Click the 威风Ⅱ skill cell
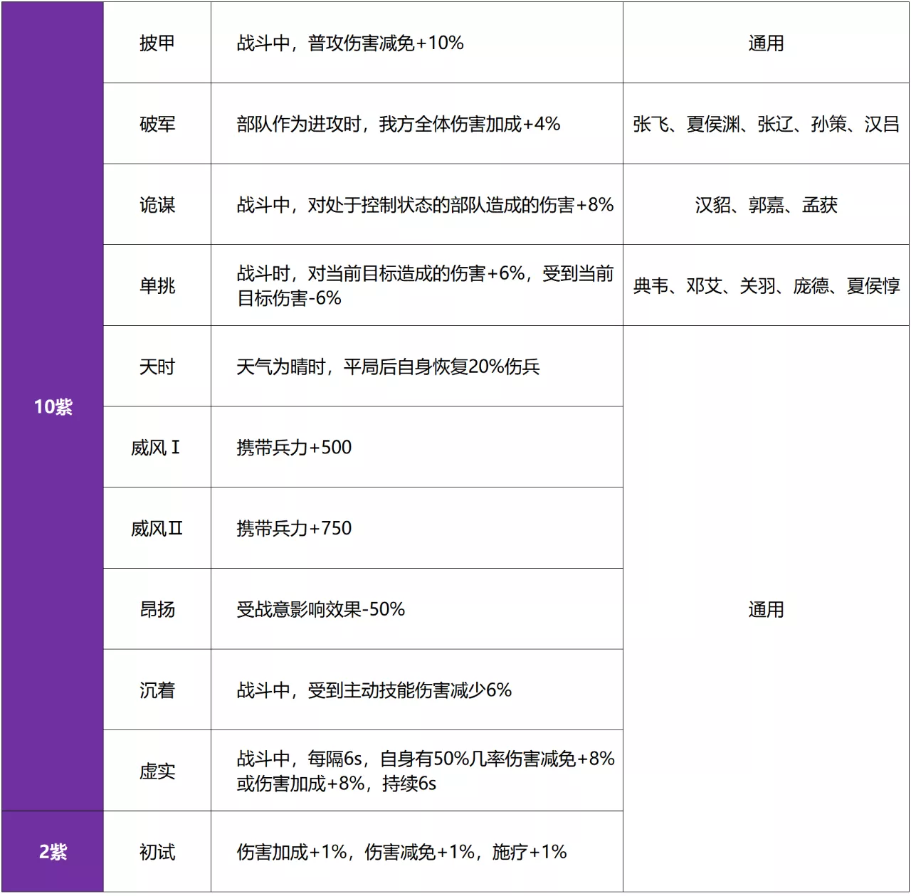This screenshot has height=896, width=911. pyautogui.click(x=157, y=529)
